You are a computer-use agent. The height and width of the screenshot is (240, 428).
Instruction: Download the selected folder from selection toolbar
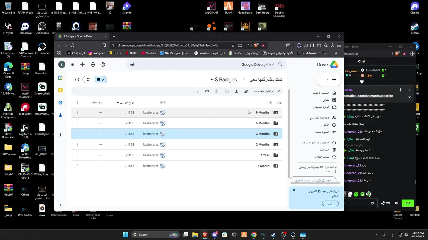pyautogui.click(x=236, y=91)
